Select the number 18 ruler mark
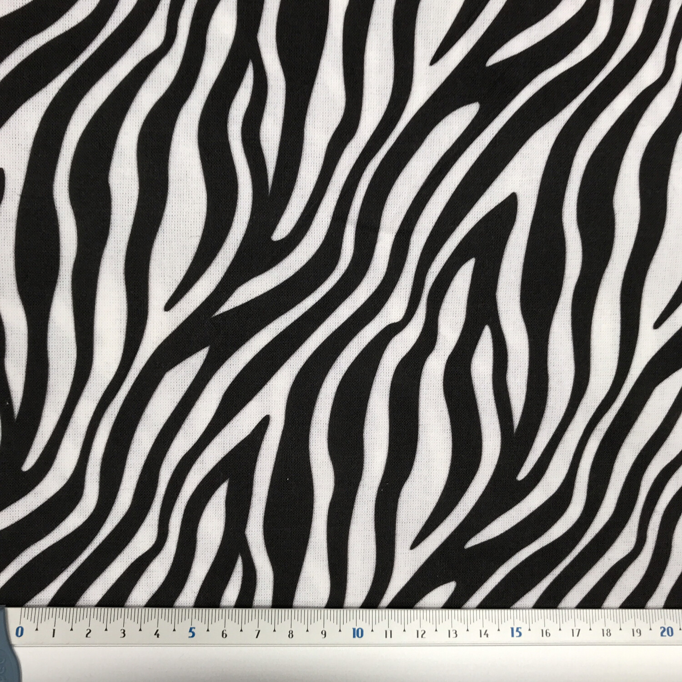Viewport: 682px width, 682px height. (606, 633)
